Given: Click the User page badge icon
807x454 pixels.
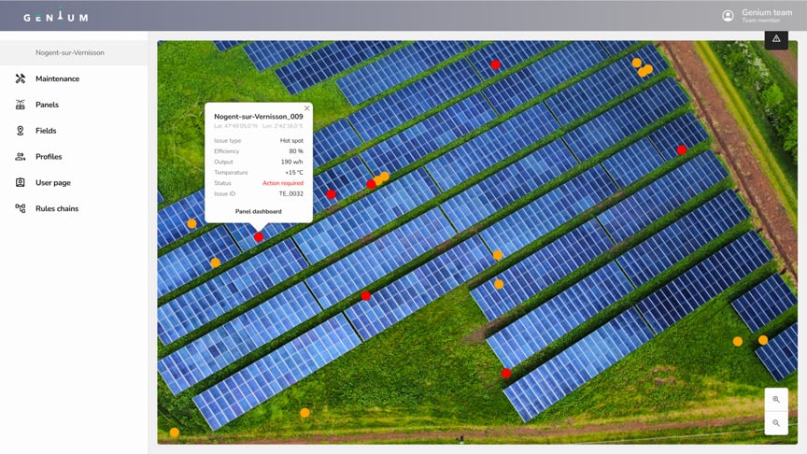Looking at the screenshot, I should 21,183.
